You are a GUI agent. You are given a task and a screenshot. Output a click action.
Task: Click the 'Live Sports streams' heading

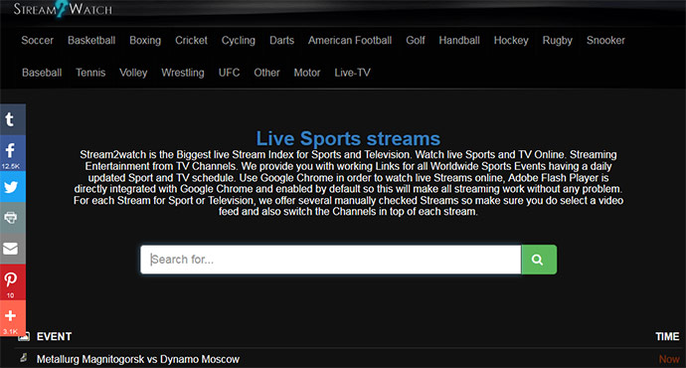(x=348, y=138)
